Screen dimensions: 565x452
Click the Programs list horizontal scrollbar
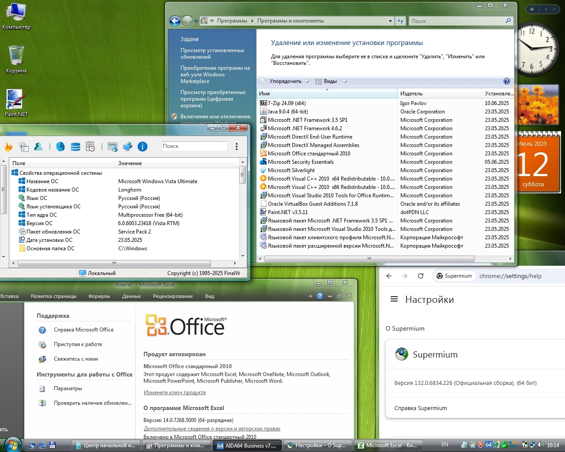click(x=369, y=259)
